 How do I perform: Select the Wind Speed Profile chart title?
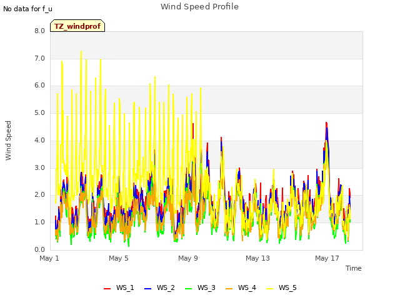click(199, 7)
